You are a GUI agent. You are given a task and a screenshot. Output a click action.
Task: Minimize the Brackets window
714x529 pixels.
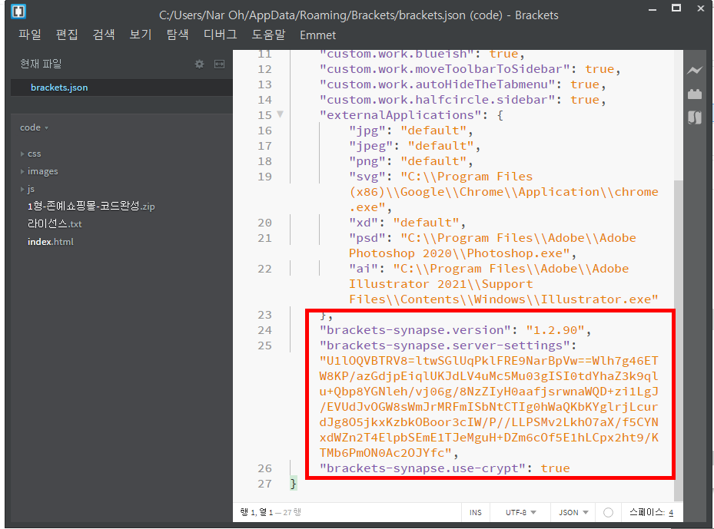pyautogui.click(x=652, y=9)
